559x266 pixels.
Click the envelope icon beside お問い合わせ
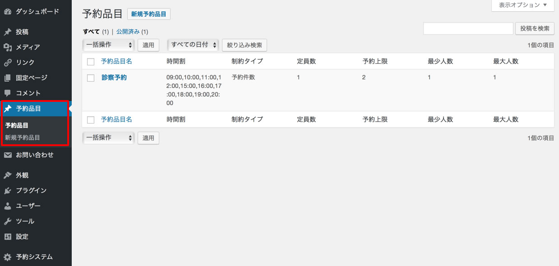pyautogui.click(x=8, y=155)
